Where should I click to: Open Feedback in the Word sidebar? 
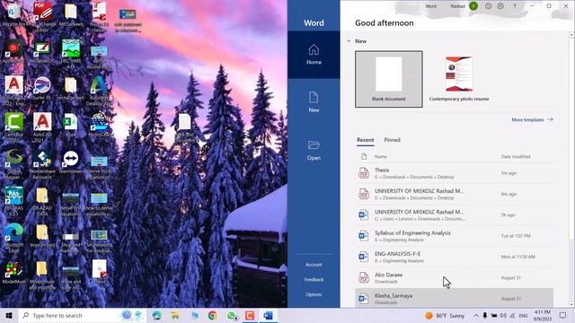pos(314,279)
